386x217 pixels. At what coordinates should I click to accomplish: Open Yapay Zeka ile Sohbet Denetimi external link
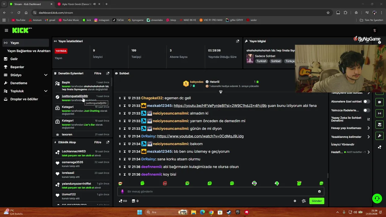(x=369, y=119)
